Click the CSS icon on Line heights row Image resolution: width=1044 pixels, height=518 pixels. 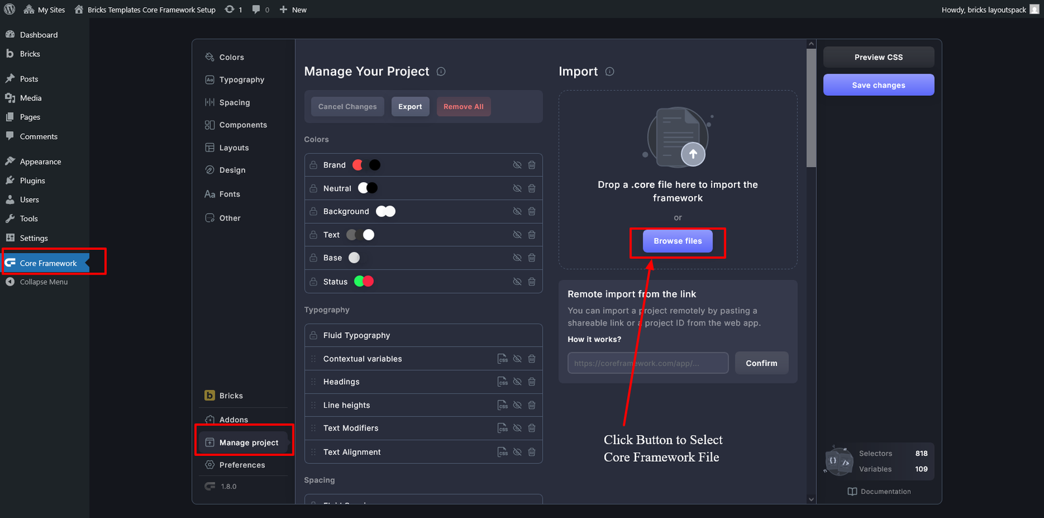click(502, 405)
